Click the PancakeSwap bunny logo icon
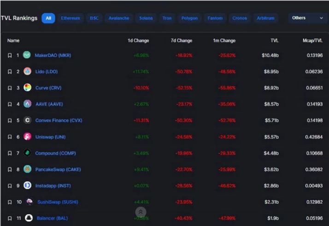The width and height of the screenshot is (329, 226). click(x=27, y=169)
